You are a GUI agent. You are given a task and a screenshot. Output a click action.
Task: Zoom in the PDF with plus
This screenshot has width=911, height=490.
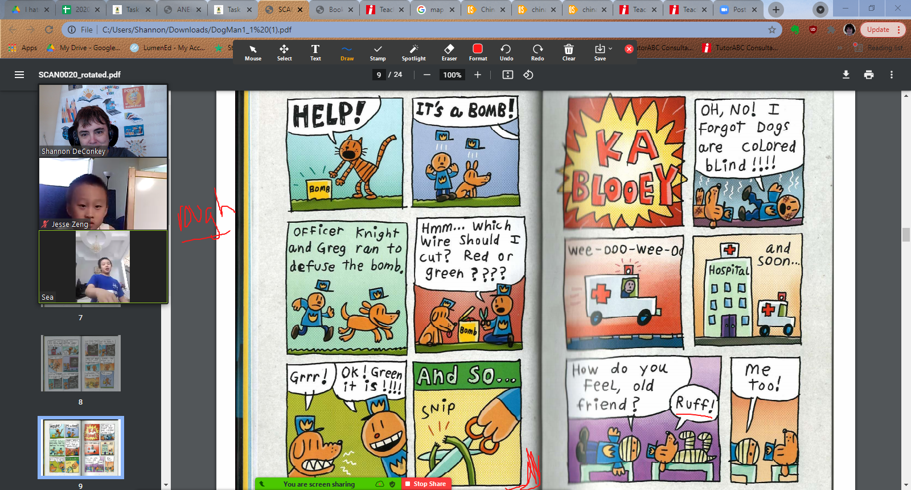478,75
